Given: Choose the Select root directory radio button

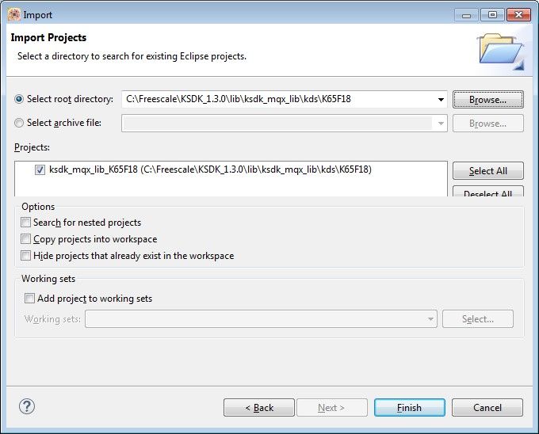Looking at the screenshot, I should (20, 99).
